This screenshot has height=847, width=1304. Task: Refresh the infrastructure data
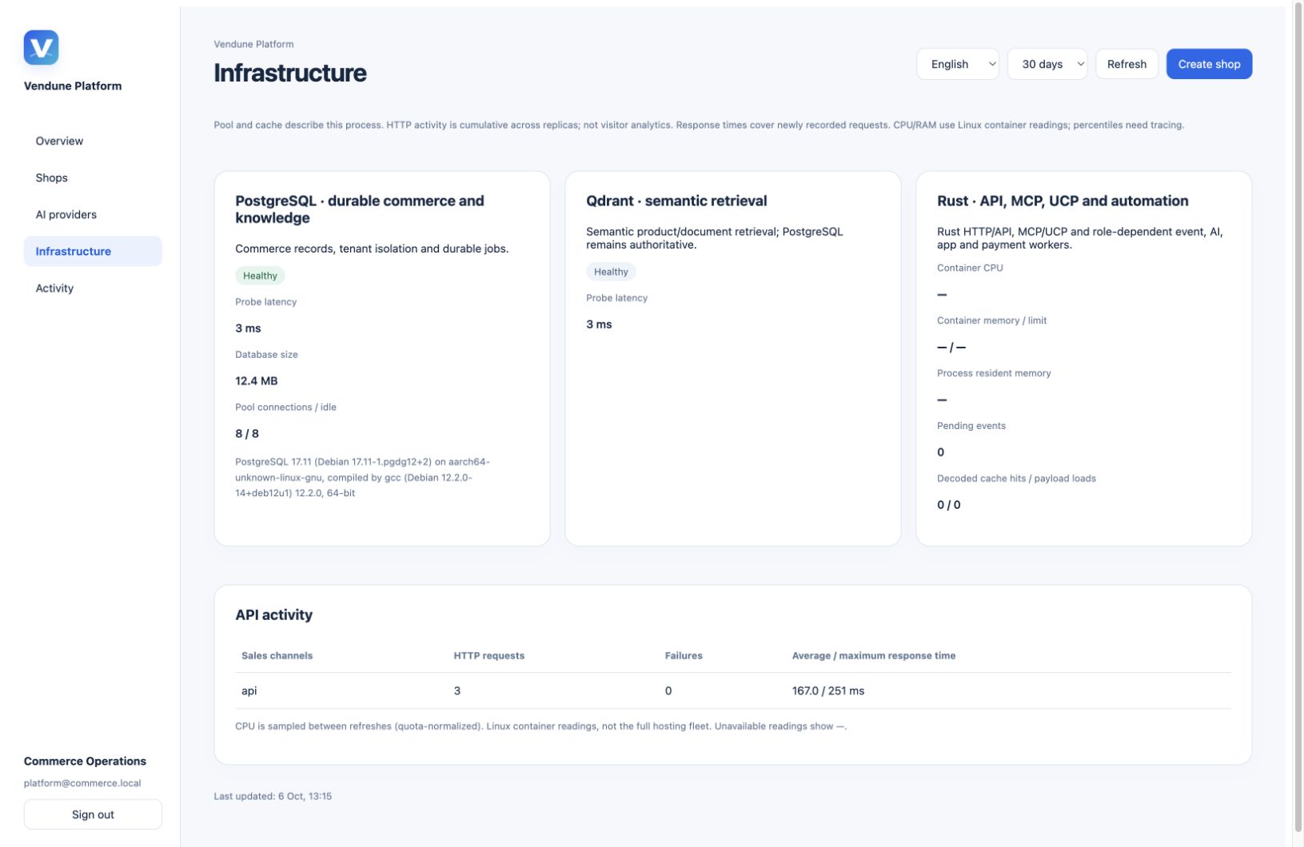coord(1127,64)
